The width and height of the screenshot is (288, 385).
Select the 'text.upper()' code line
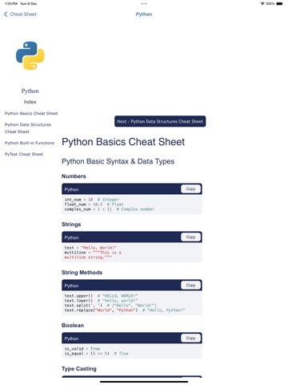tap(101, 296)
